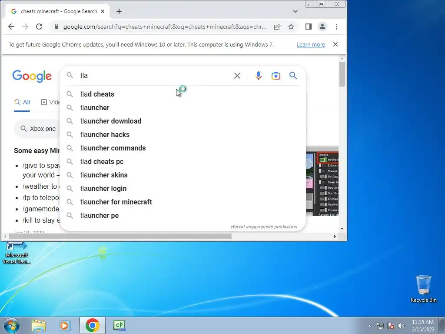View site info via the padlock icon
Screen dimensions: 445x334
click(x=56, y=27)
